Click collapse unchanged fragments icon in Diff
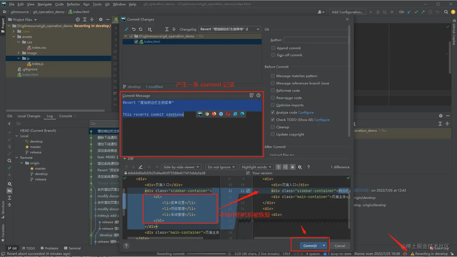This screenshot has width=457, height=257. coord(278,167)
